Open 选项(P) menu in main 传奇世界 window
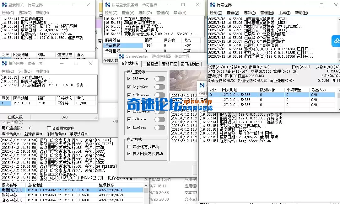 (250, 13)
